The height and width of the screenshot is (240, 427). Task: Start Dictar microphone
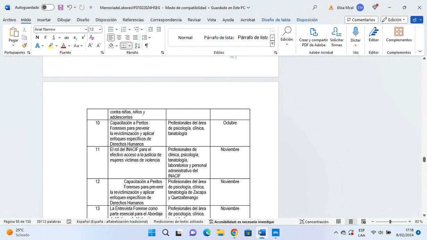(x=355, y=36)
